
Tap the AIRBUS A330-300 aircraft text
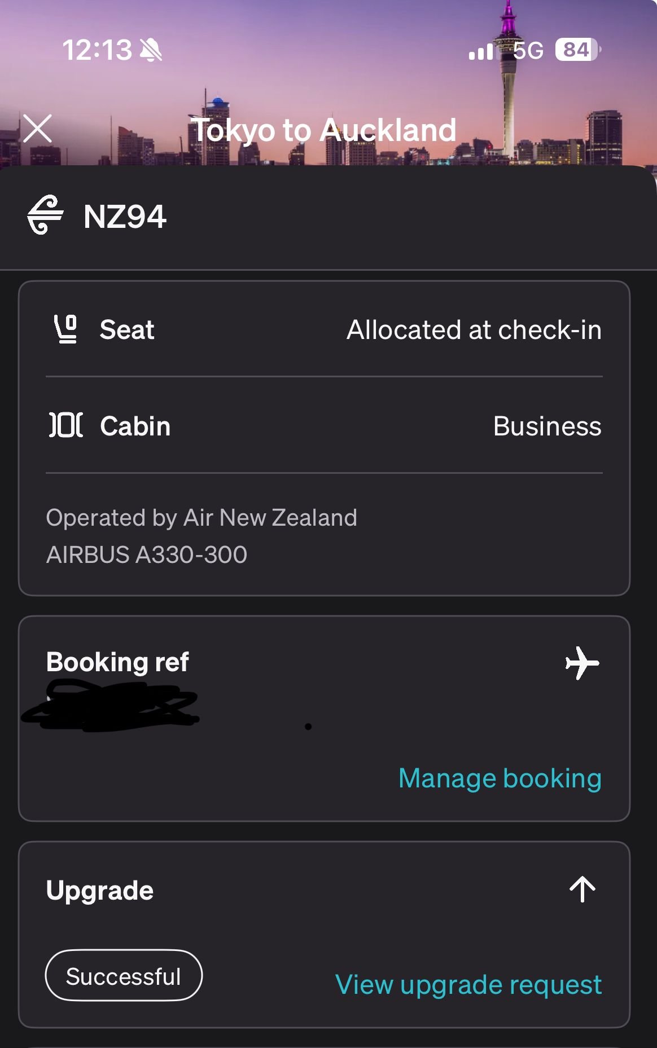point(147,555)
